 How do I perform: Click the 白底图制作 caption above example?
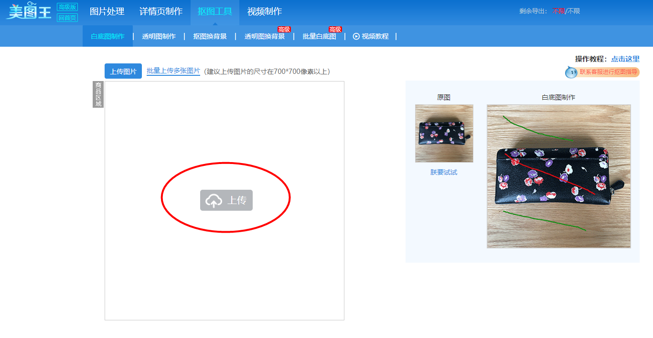[x=558, y=97]
